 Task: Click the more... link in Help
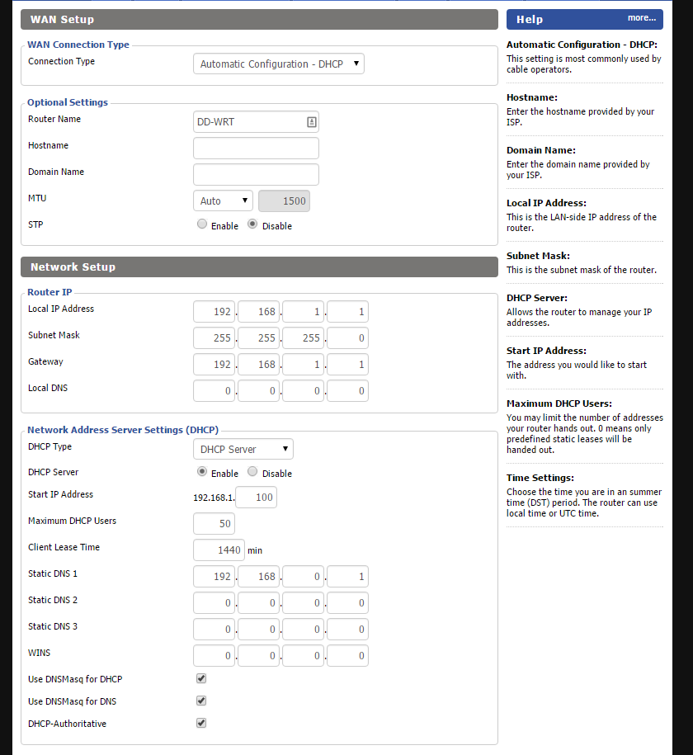pyautogui.click(x=641, y=18)
